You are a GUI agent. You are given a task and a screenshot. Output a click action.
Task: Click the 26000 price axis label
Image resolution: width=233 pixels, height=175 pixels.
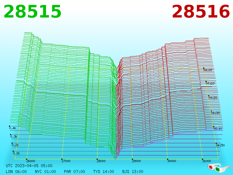click(x=31, y=161)
